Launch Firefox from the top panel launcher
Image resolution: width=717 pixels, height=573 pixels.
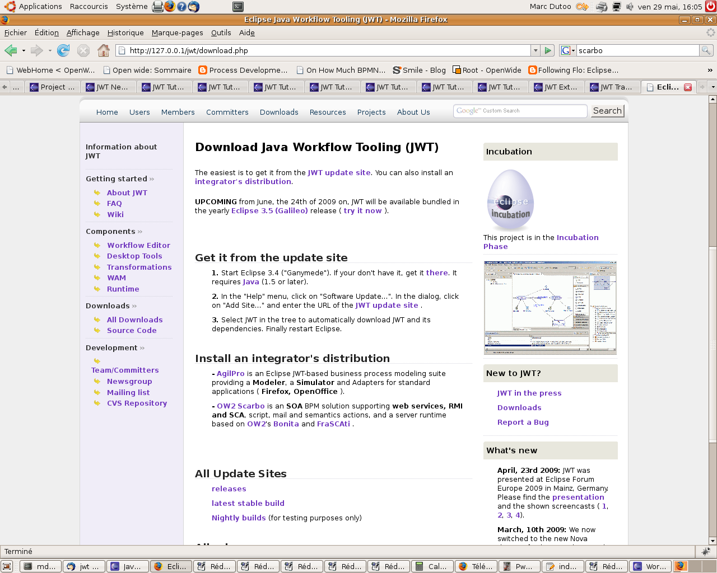coord(170,7)
